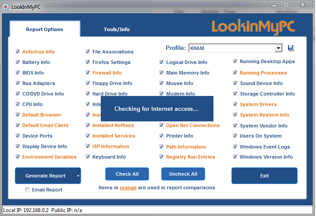Click the Local IP status bar text
Image resolution: width=316 pixels, height=216 pixels.
coord(26,210)
